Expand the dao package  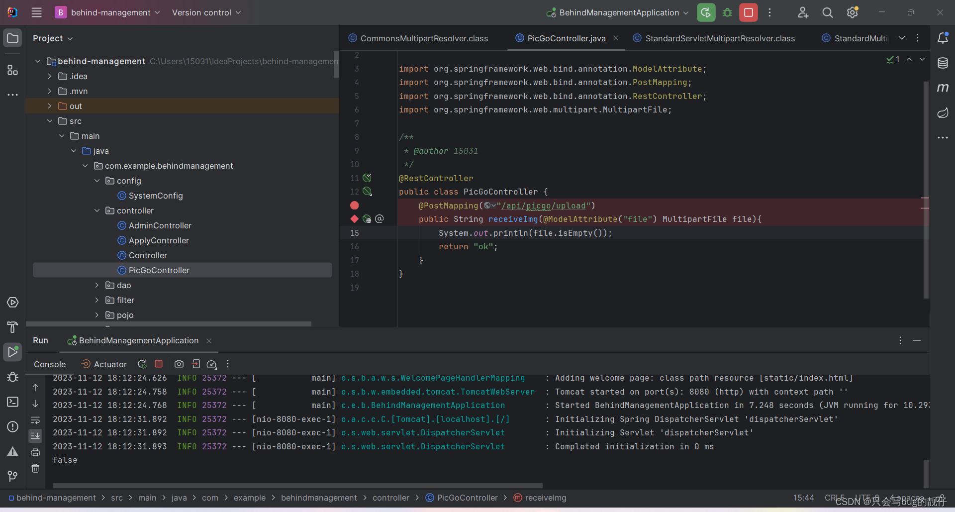97,285
